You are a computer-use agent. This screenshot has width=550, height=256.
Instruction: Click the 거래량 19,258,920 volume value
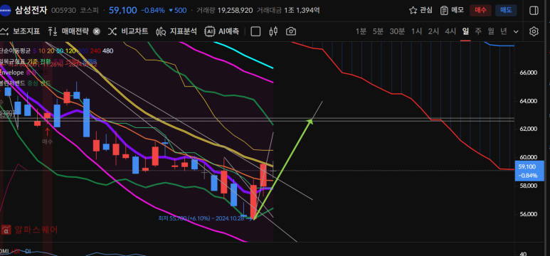[x=235, y=11]
